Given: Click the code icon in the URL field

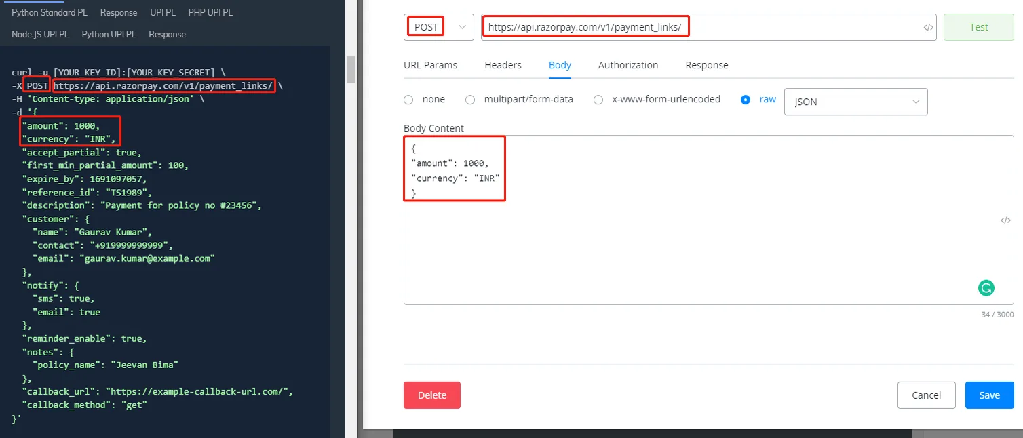Looking at the screenshot, I should (x=929, y=28).
